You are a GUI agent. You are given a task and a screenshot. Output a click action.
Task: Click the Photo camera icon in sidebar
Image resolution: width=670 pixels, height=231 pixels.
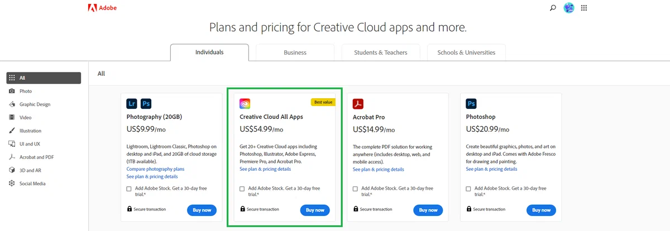(x=12, y=91)
